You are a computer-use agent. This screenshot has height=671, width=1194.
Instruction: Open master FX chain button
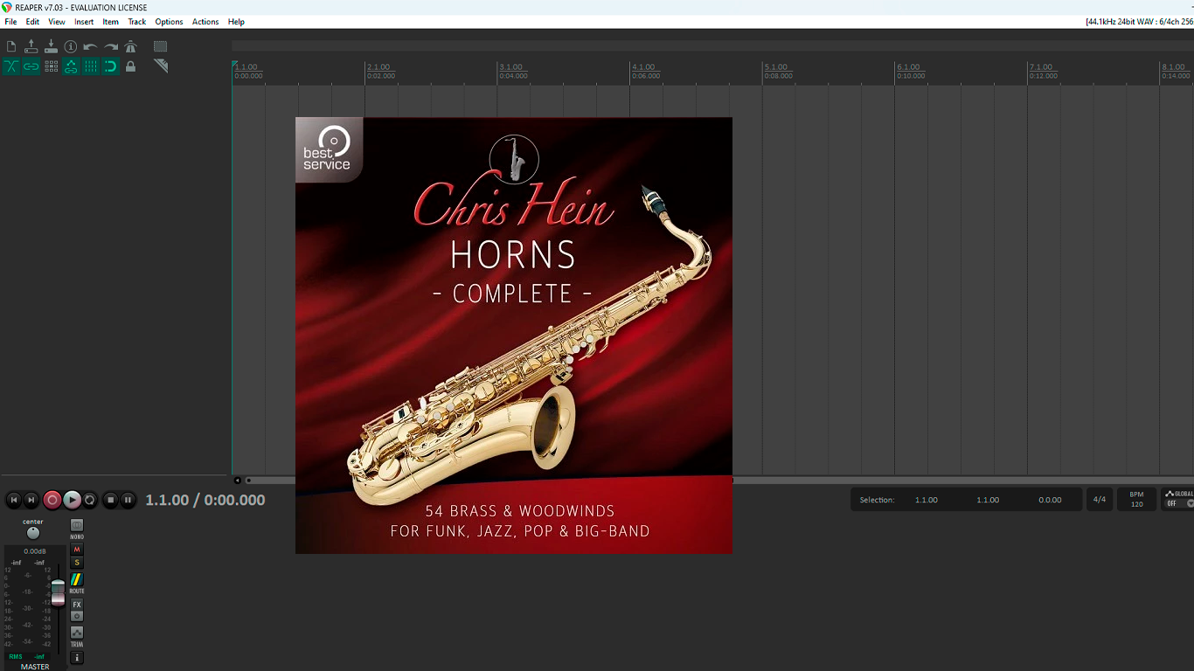[77, 605]
